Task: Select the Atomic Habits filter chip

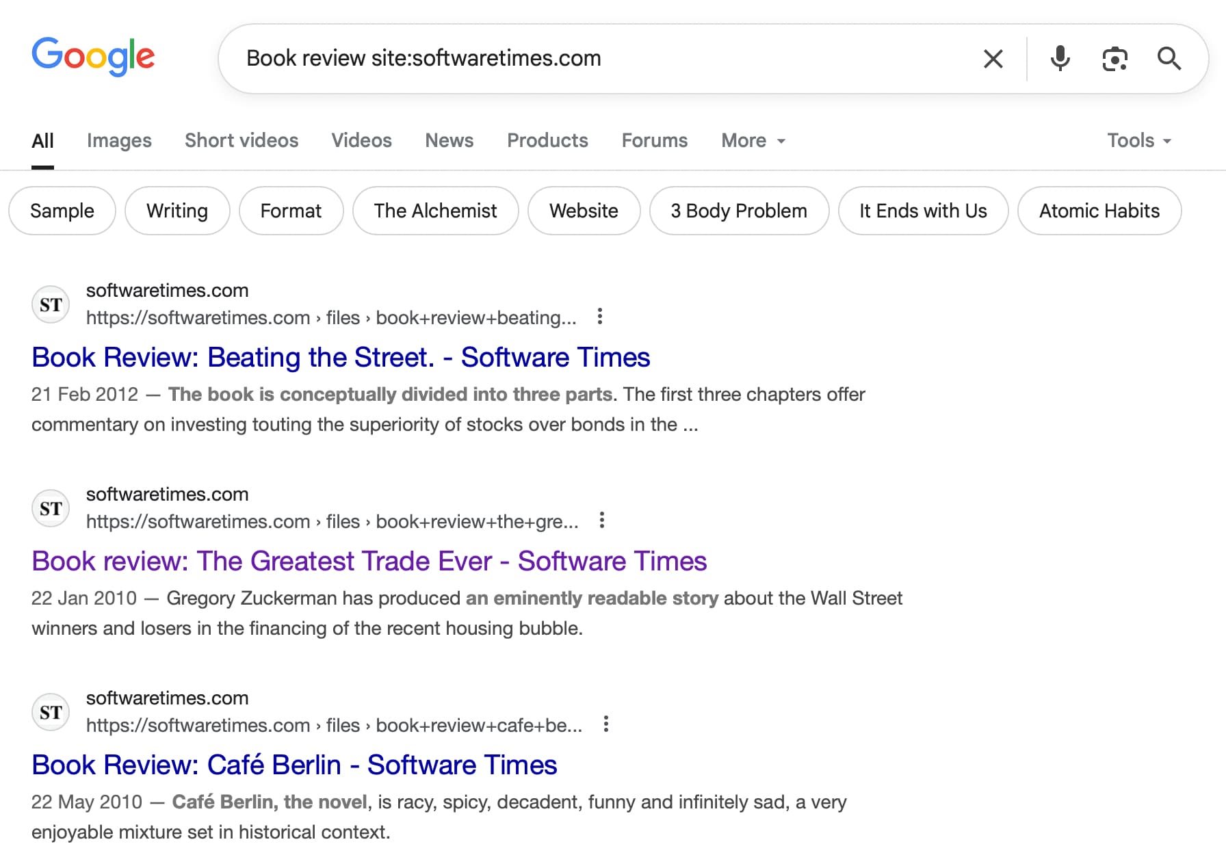Action: (1099, 211)
